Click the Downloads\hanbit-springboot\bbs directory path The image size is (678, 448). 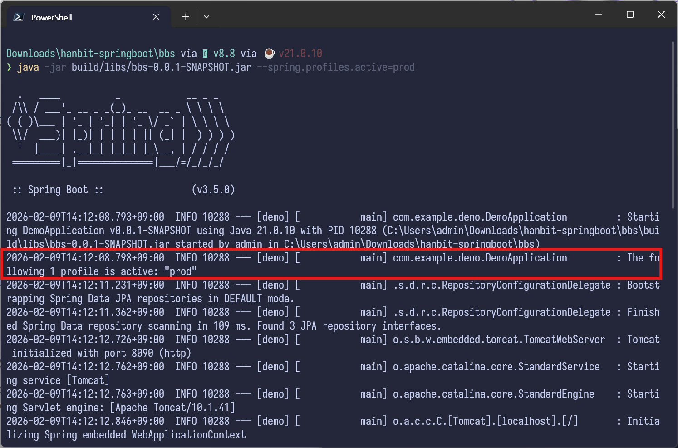click(x=90, y=54)
